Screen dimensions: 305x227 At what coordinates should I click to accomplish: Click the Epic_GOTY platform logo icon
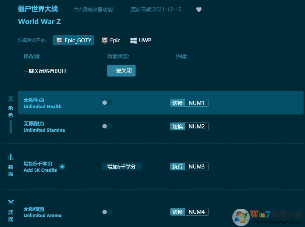(60, 40)
